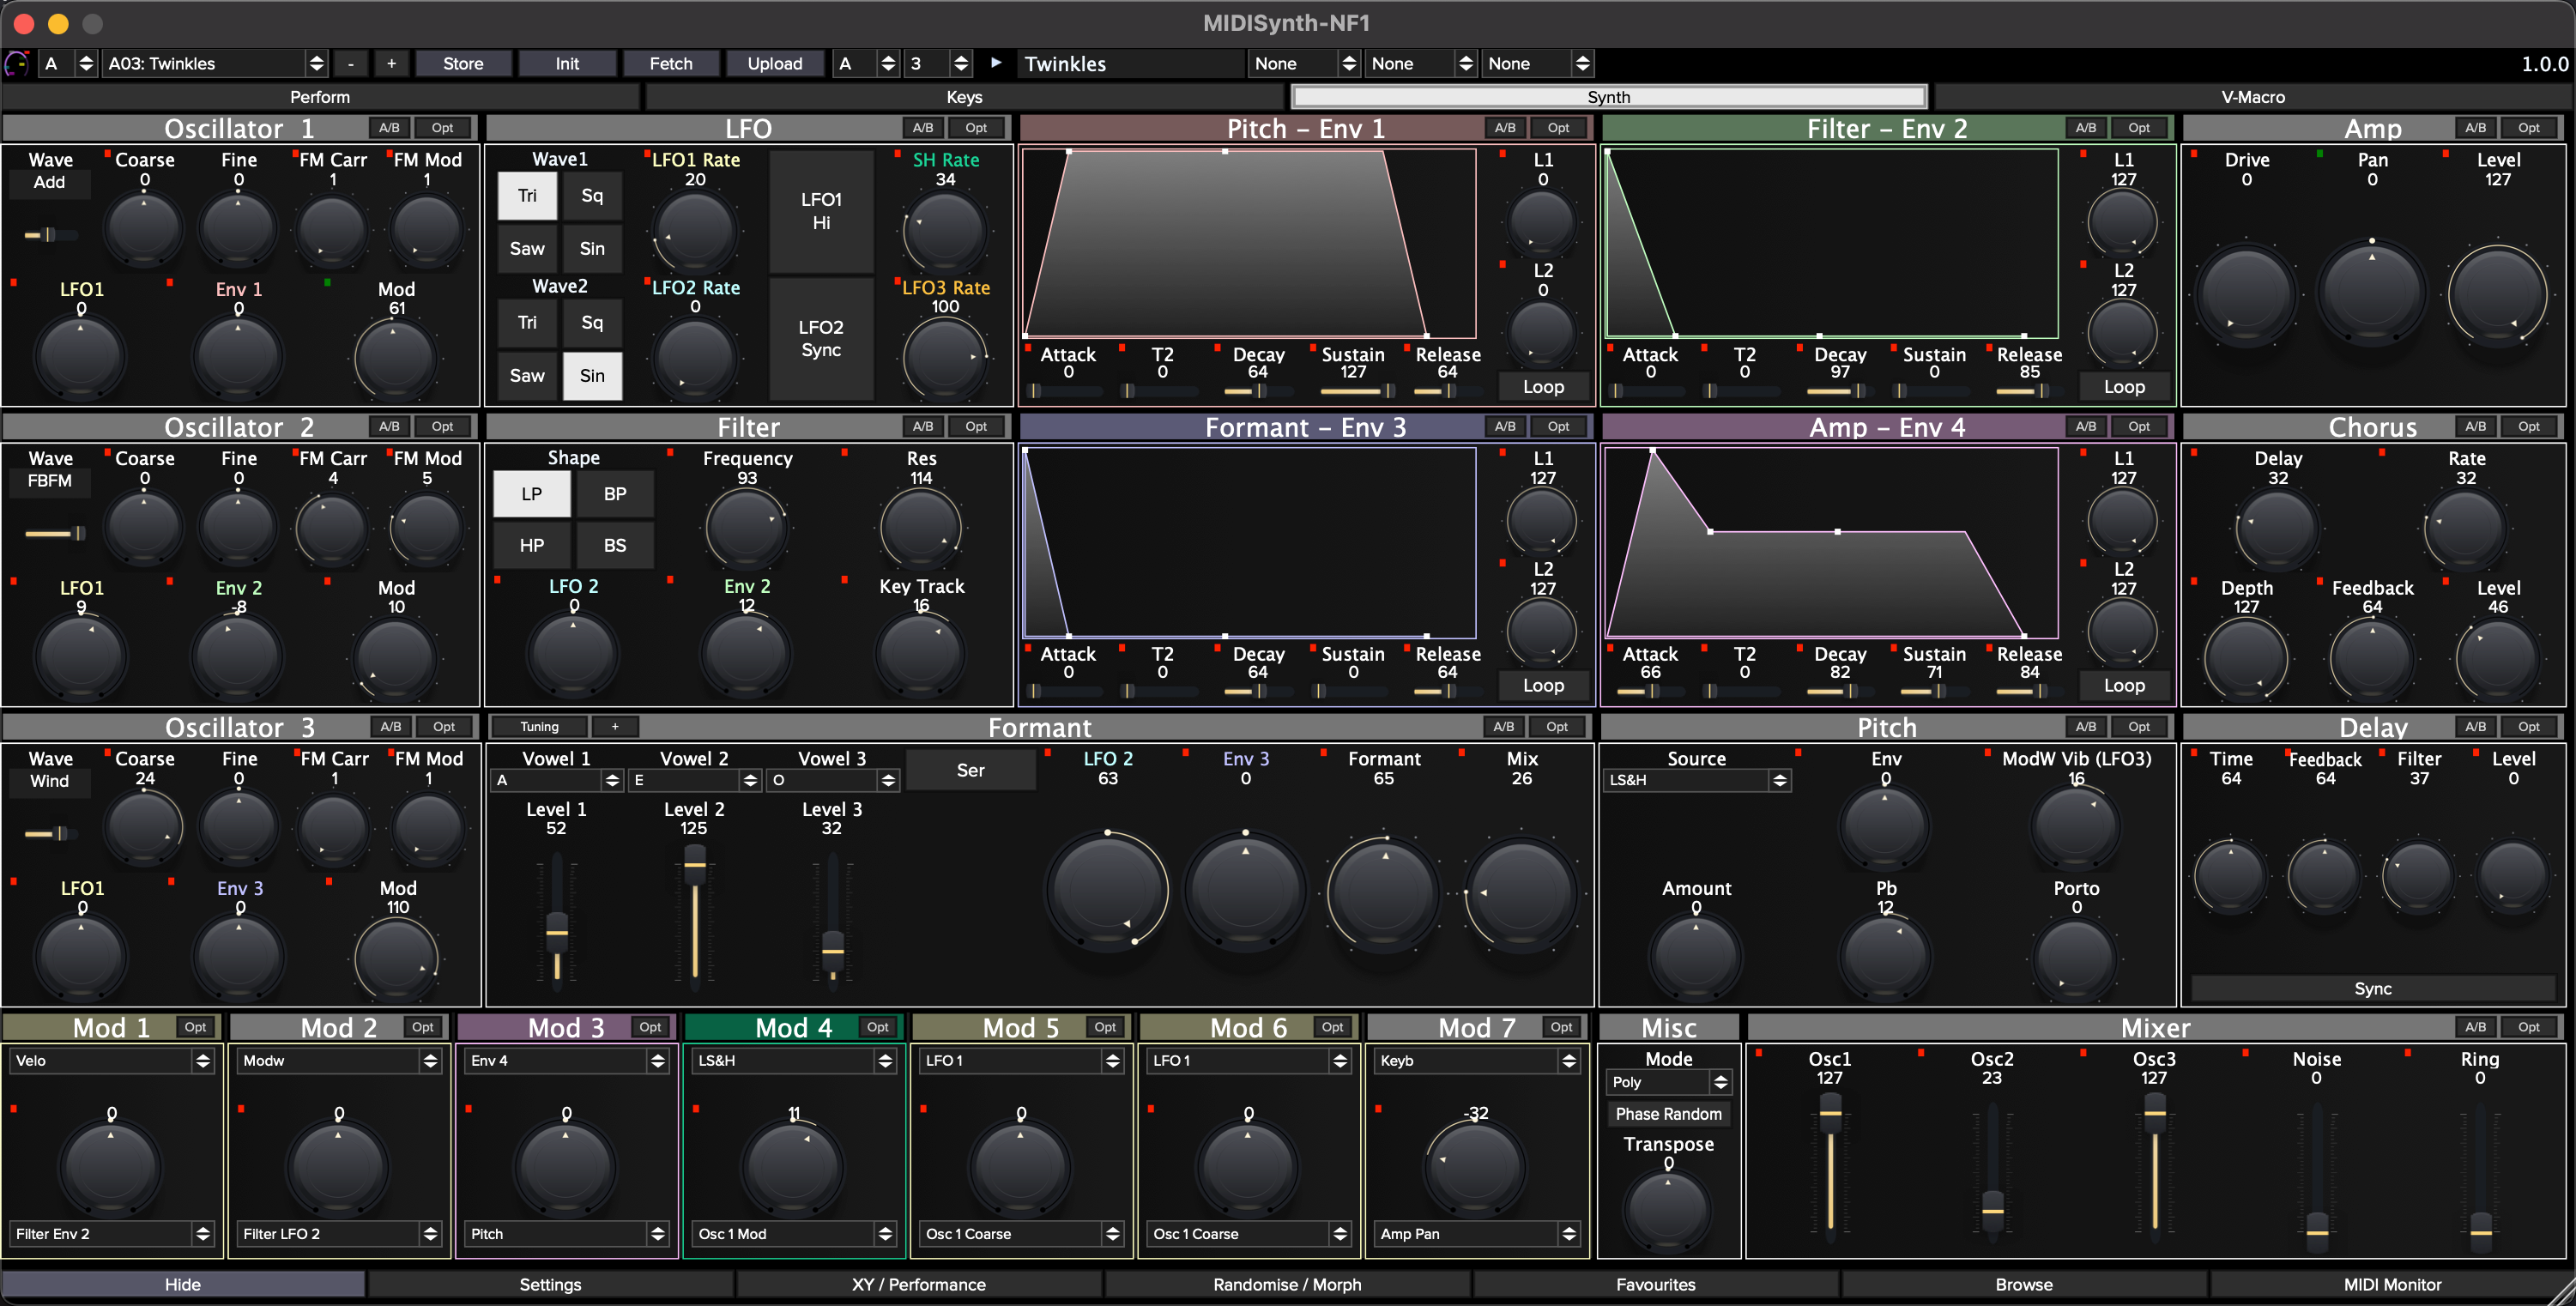This screenshot has width=2576, height=1306.
Task: Click the plus button next to Tuning
Action: tap(614, 727)
